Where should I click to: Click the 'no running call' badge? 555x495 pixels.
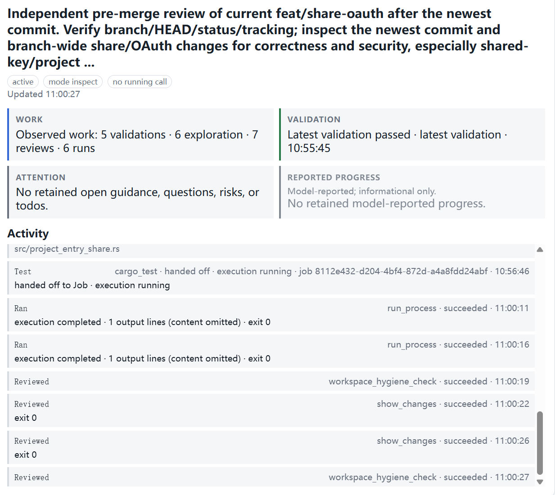(140, 82)
